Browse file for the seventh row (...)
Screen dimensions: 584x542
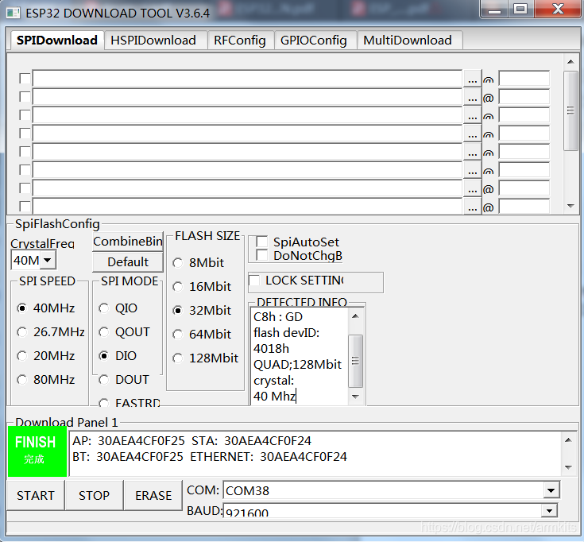tap(472, 188)
